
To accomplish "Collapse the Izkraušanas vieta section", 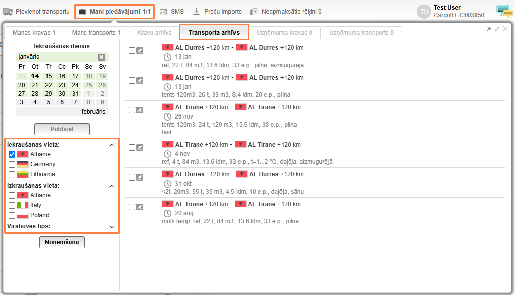I will coord(112,186).
